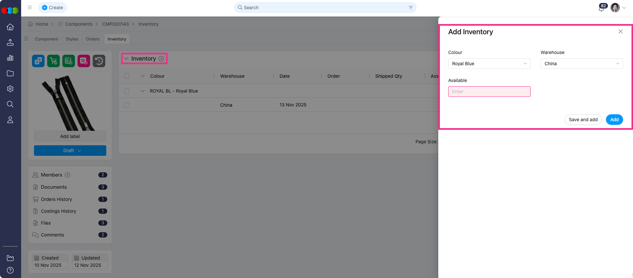
Task: Switch to the Orders tab
Action: pyautogui.click(x=92, y=39)
